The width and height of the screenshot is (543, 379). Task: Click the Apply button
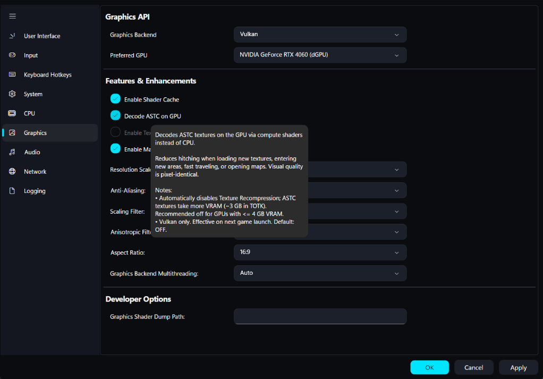coord(518,367)
